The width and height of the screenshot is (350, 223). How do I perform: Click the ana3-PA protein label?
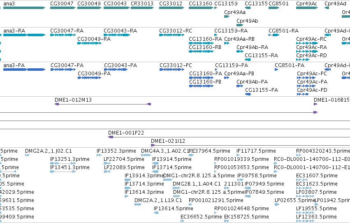click(x=14, y=65)
